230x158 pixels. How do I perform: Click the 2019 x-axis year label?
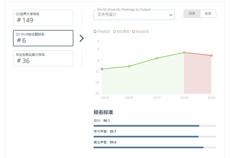pos(211,98)
